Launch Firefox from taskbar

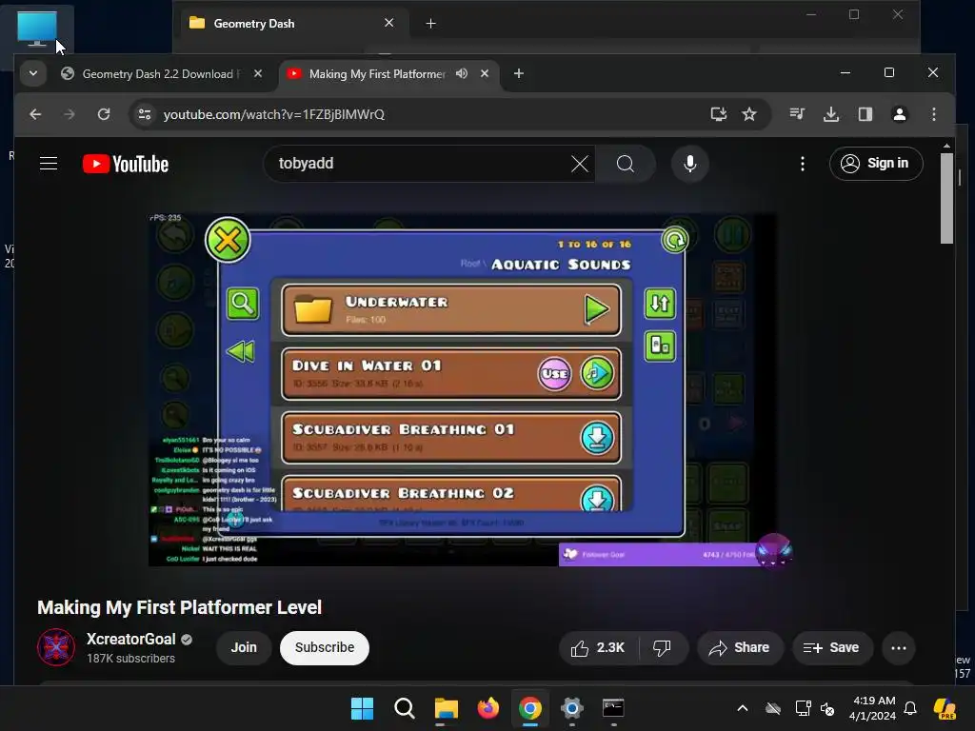pyautogui.click(x=488, y=708)
